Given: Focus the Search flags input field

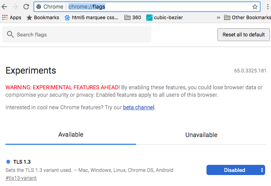Looking at the screenshot, I should click(82, 34).
